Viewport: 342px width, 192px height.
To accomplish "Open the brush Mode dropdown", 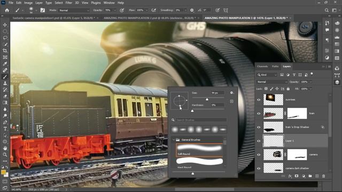I will click(74, 10).
